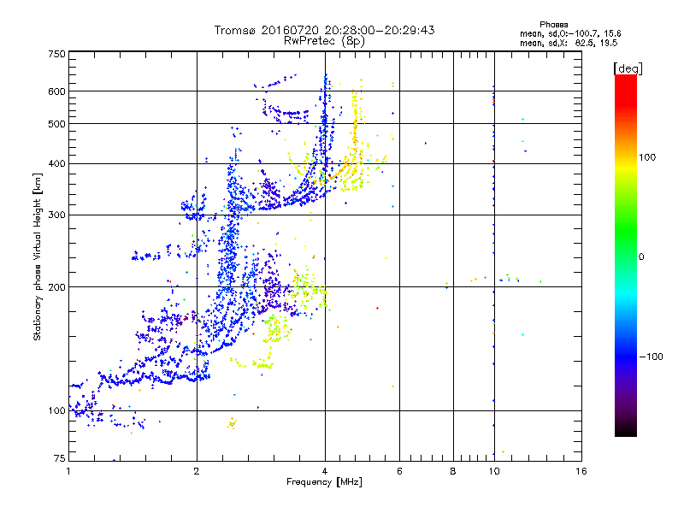Click the y-axis tick label '100'

56,411
